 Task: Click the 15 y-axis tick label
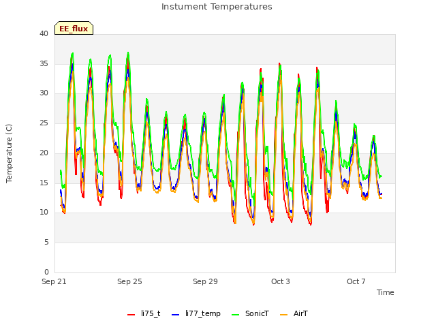coord(44,183)
